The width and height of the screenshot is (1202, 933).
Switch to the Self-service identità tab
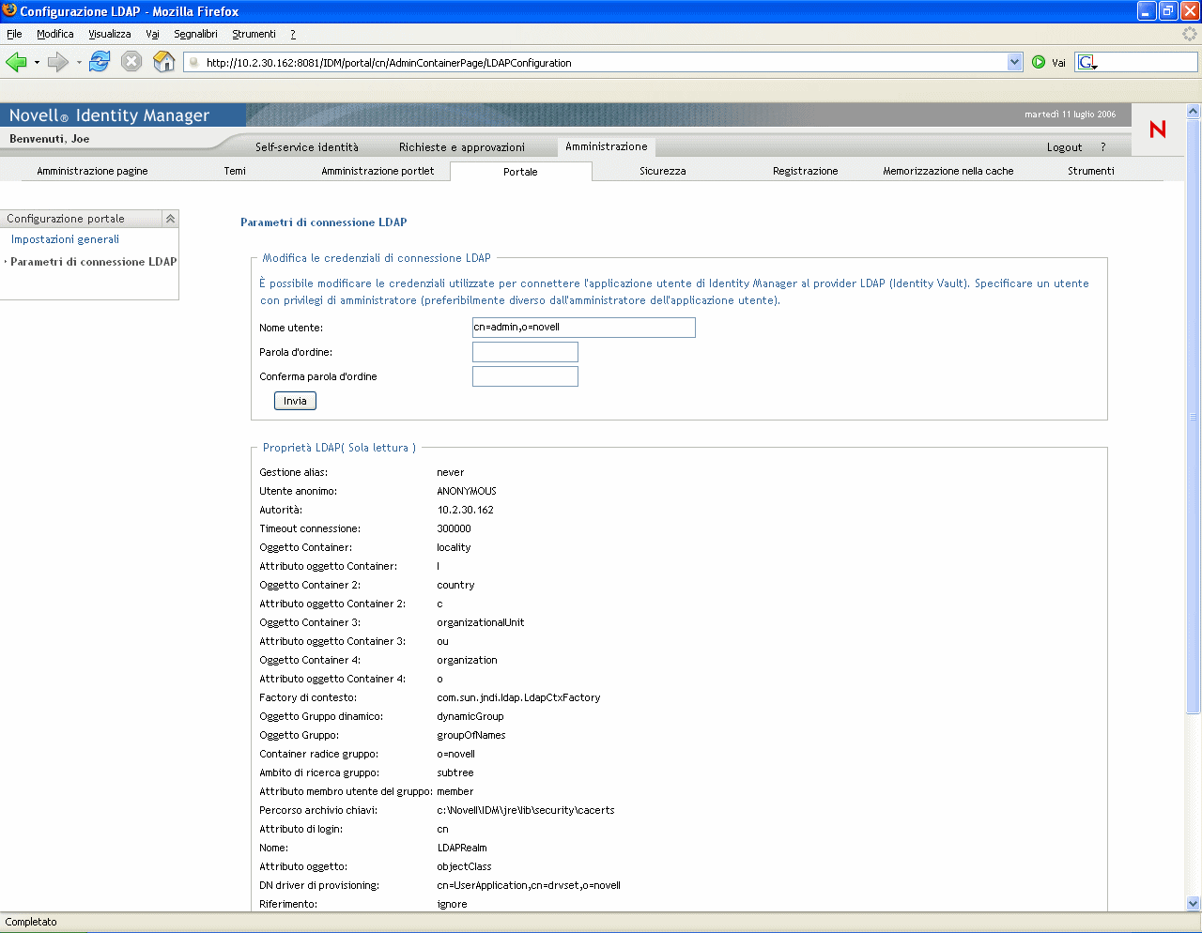pos(307,147)
